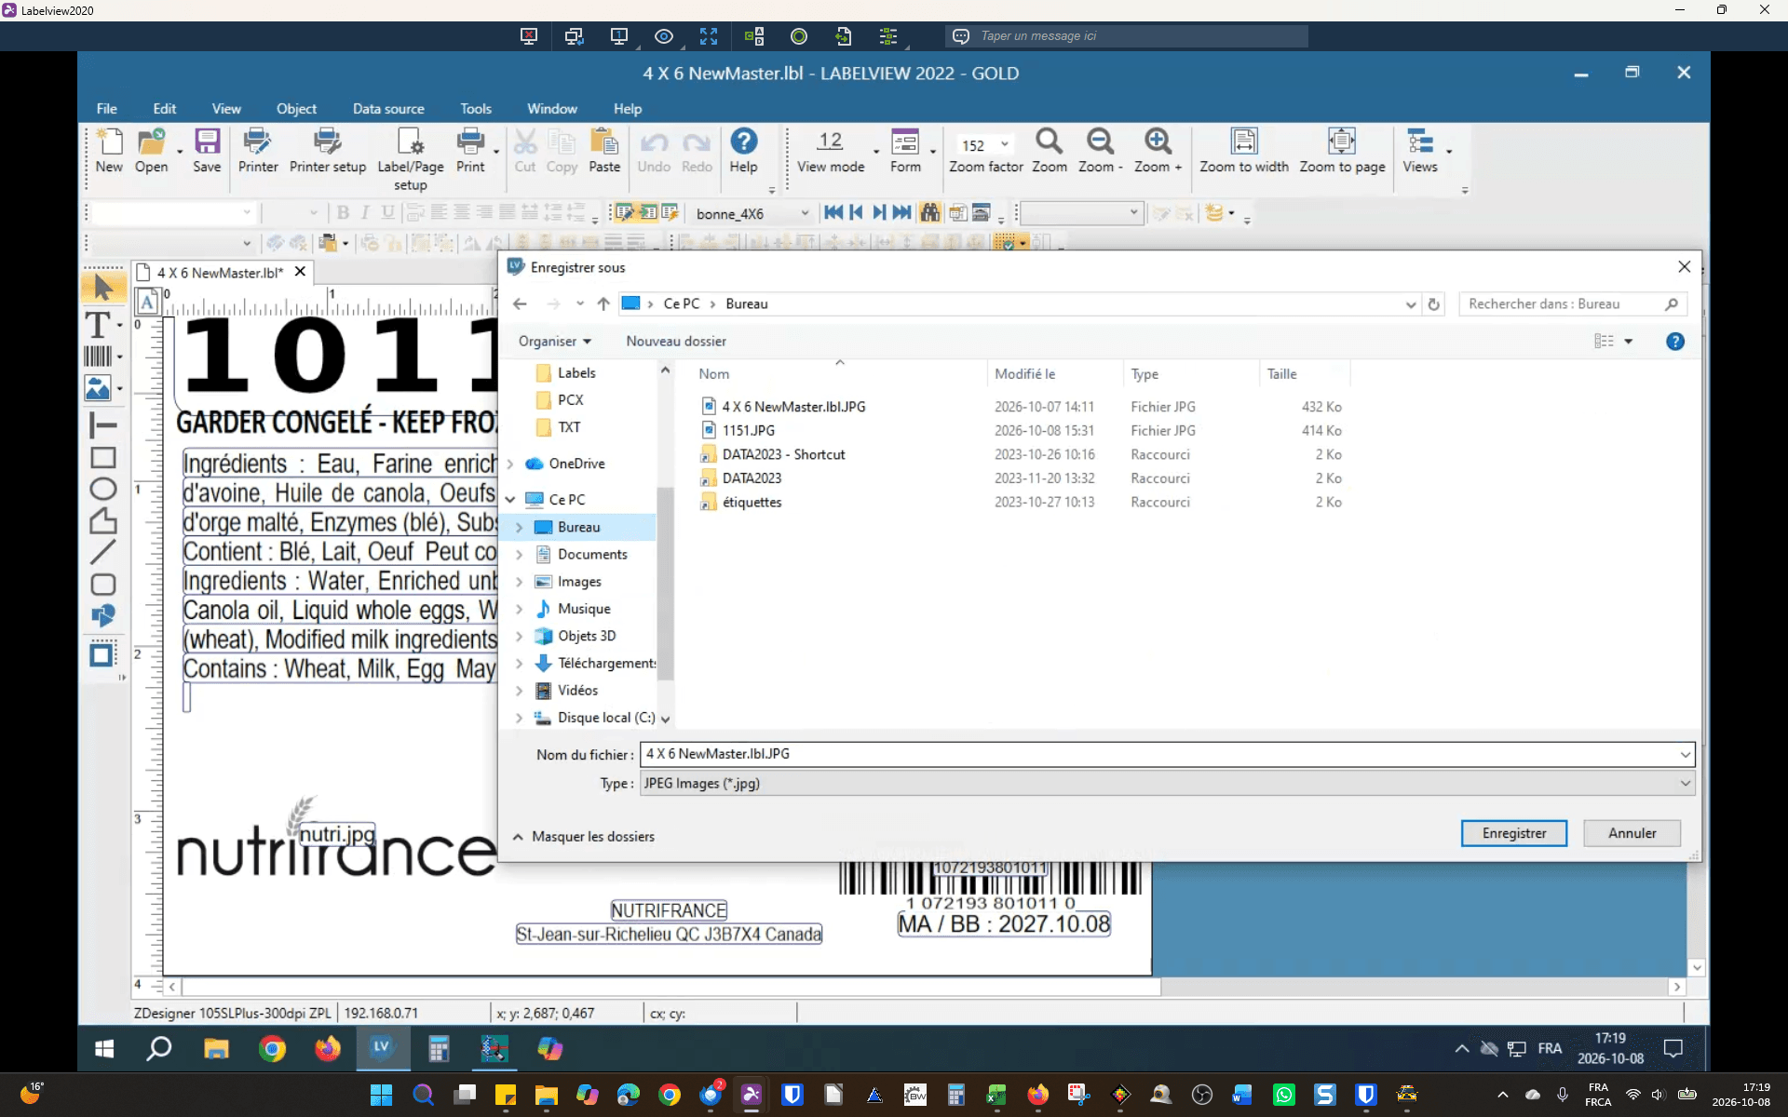
Task: Click the binoculars Find record icon
Action: click(929, 213)
